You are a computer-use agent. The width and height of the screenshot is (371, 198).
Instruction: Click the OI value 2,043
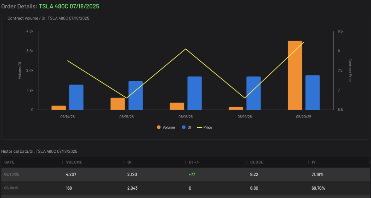point(132,188)
